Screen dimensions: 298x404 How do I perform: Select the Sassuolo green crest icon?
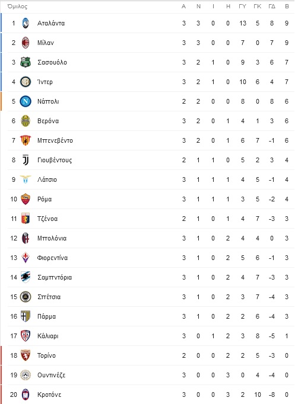(26, 62)
